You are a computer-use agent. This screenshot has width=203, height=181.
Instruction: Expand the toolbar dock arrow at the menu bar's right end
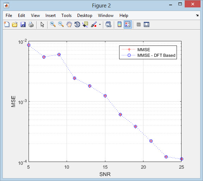tap(197, 15)
